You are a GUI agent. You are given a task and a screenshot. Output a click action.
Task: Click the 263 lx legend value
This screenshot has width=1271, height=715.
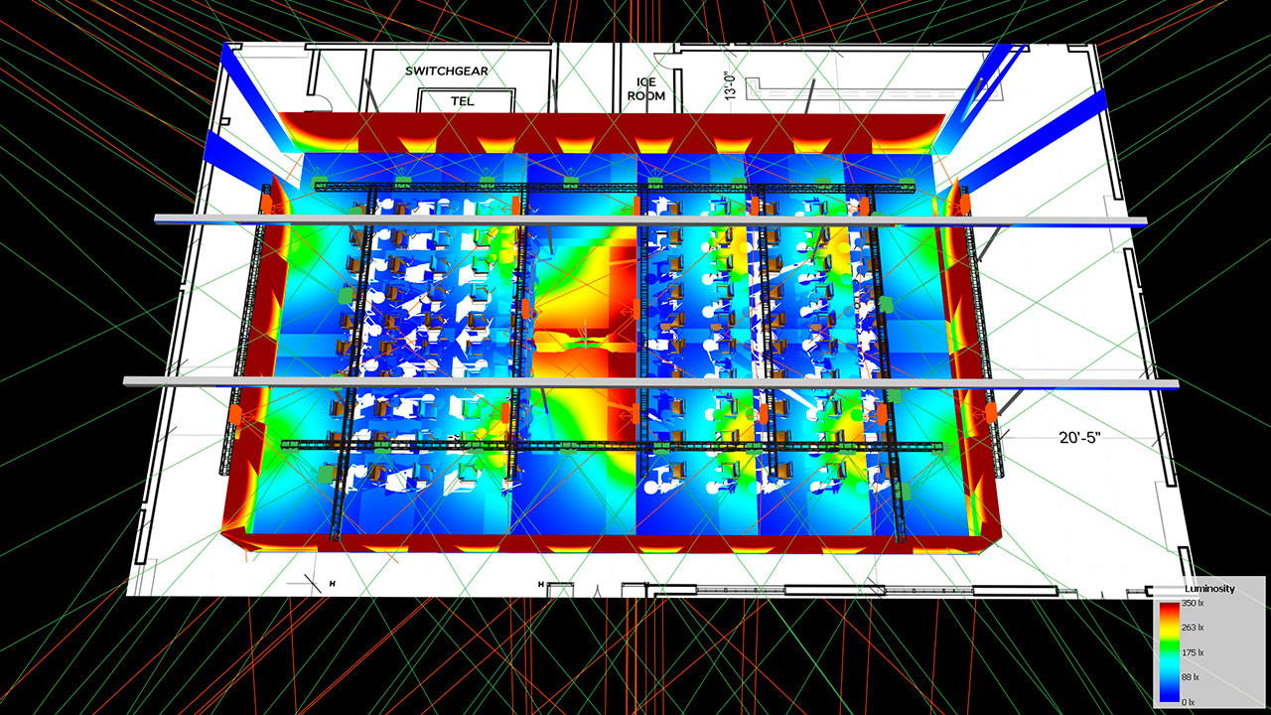[1192, 628]
